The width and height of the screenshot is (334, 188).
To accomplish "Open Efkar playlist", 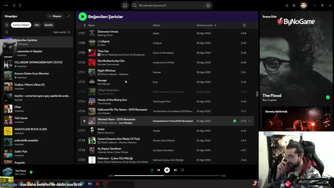I will [x=38, y=109].
